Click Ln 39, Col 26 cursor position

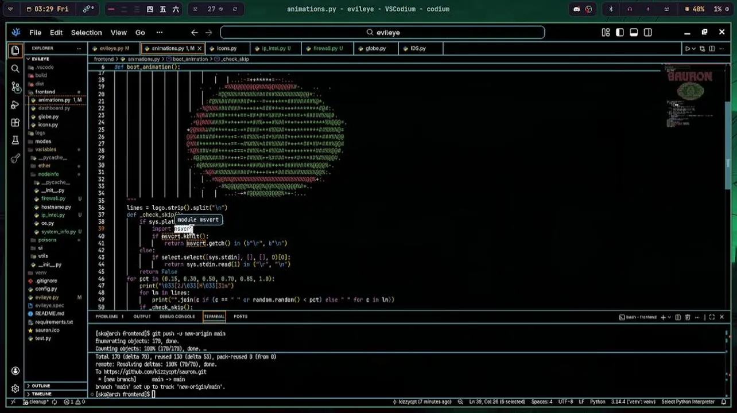pyautogui.click(x=496, y=402)
